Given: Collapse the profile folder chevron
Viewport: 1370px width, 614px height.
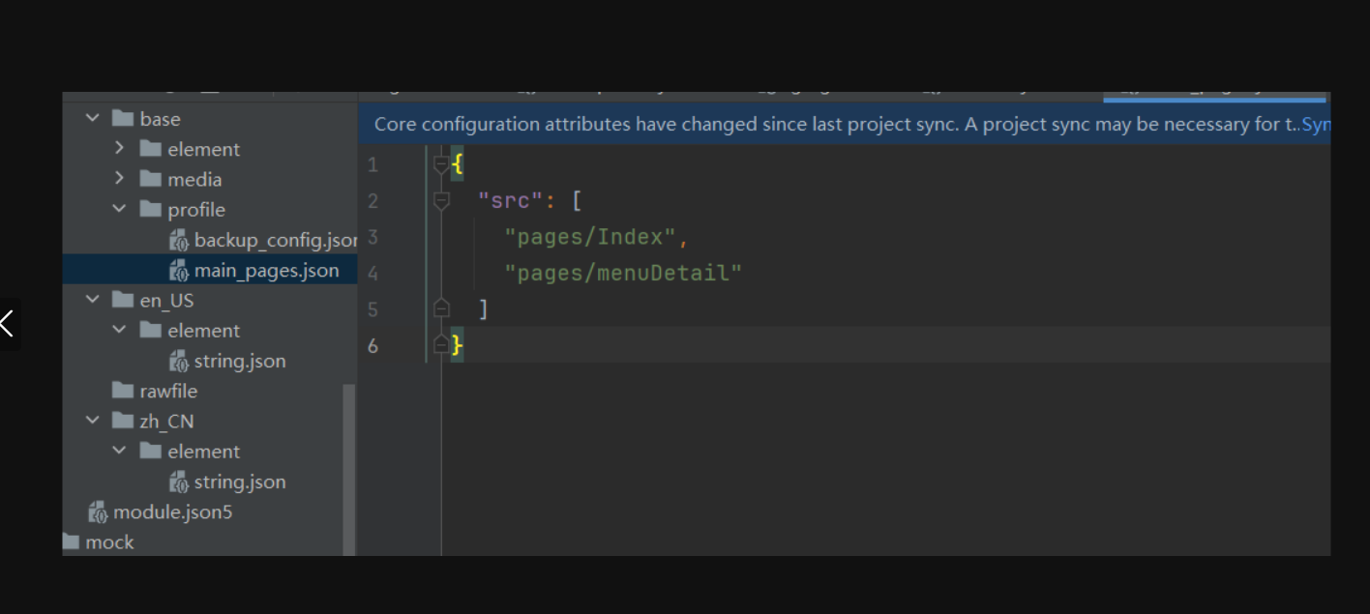Looking at the screenshot, I should point(120,210).
